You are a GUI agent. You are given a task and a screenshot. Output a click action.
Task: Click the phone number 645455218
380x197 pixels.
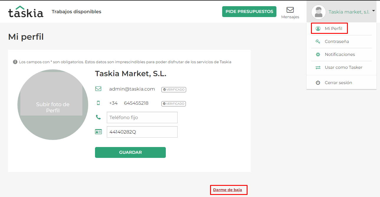136,103
